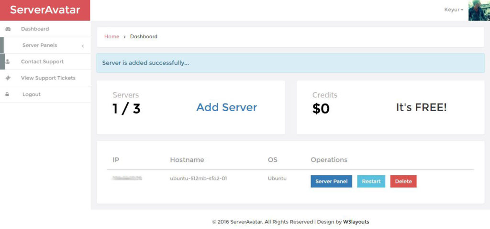Open the Server Panel button
The width and height of the screenshot is (490, 229).
(x=331, y=181)
